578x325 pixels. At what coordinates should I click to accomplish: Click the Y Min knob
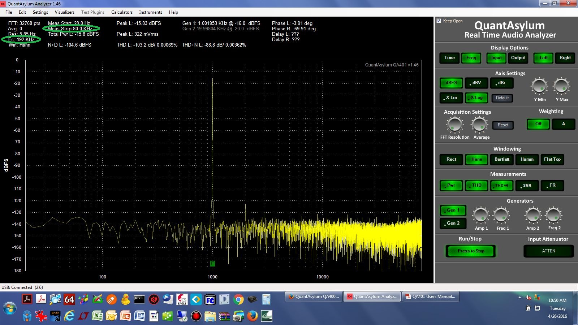[x=539, y=86]
